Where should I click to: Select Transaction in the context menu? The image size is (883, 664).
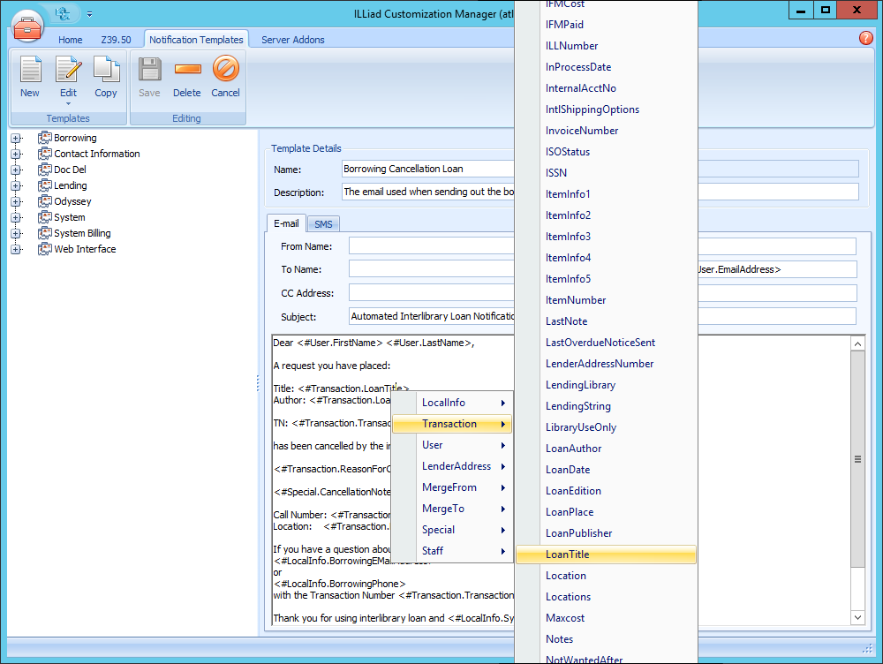pyautogui.click(x=452, y=423)
